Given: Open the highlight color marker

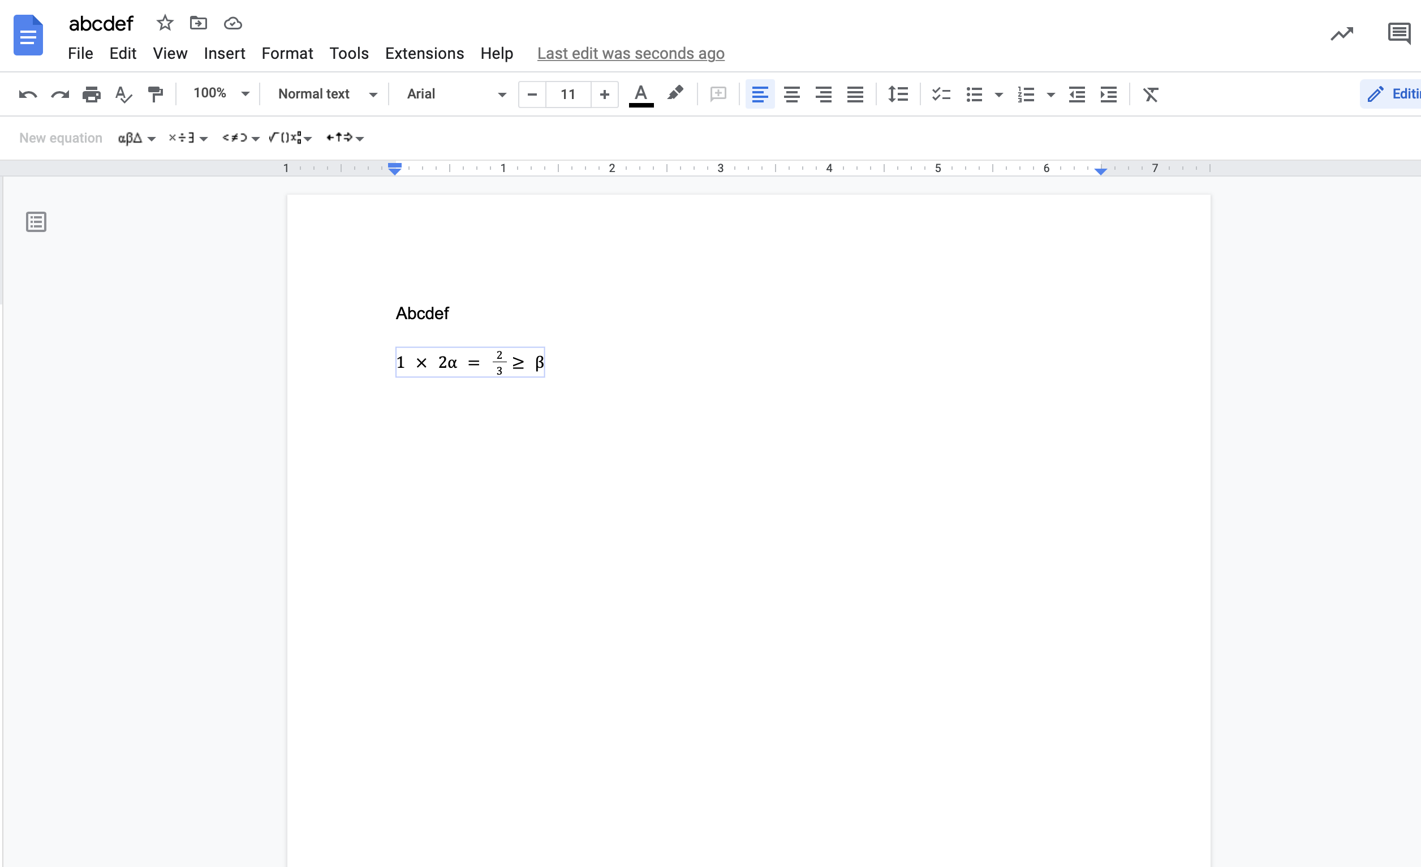Looking at the screenshot, I should tap(675, 93).
